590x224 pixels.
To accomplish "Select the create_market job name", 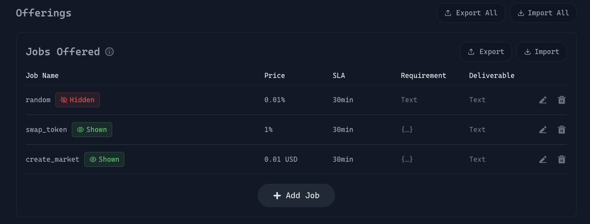I will [53, 159].
